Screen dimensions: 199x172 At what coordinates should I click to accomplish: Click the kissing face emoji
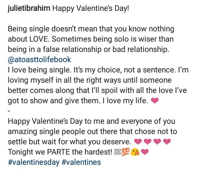point(135,152)
